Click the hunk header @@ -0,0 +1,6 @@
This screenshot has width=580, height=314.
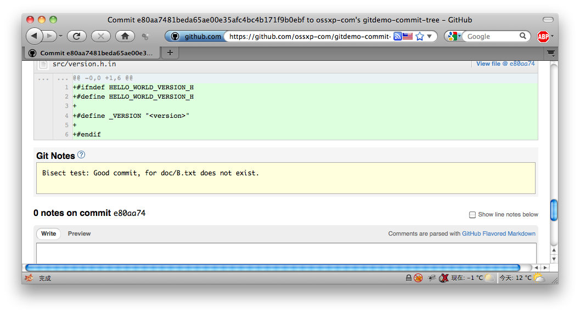103,78
